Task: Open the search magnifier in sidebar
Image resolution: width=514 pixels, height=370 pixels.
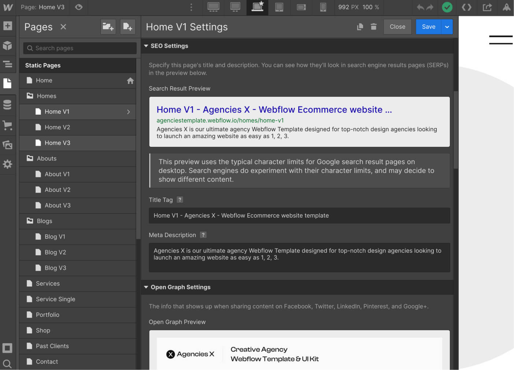Action: [7, 364]
